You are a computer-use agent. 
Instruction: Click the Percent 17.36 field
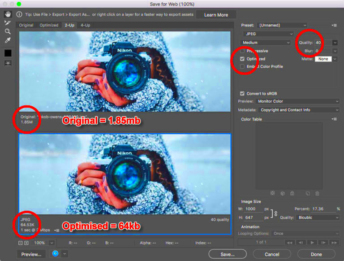pyautogui.click(x=323, y=209)
